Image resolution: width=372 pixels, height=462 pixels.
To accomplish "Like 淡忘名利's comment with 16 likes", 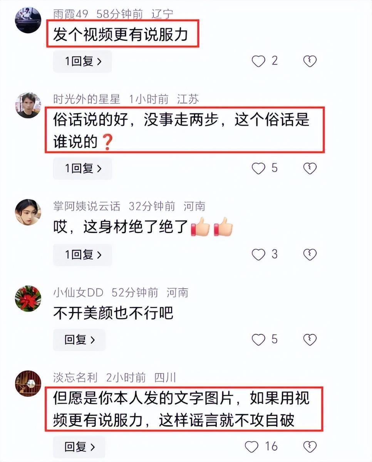I will (251, 447).
